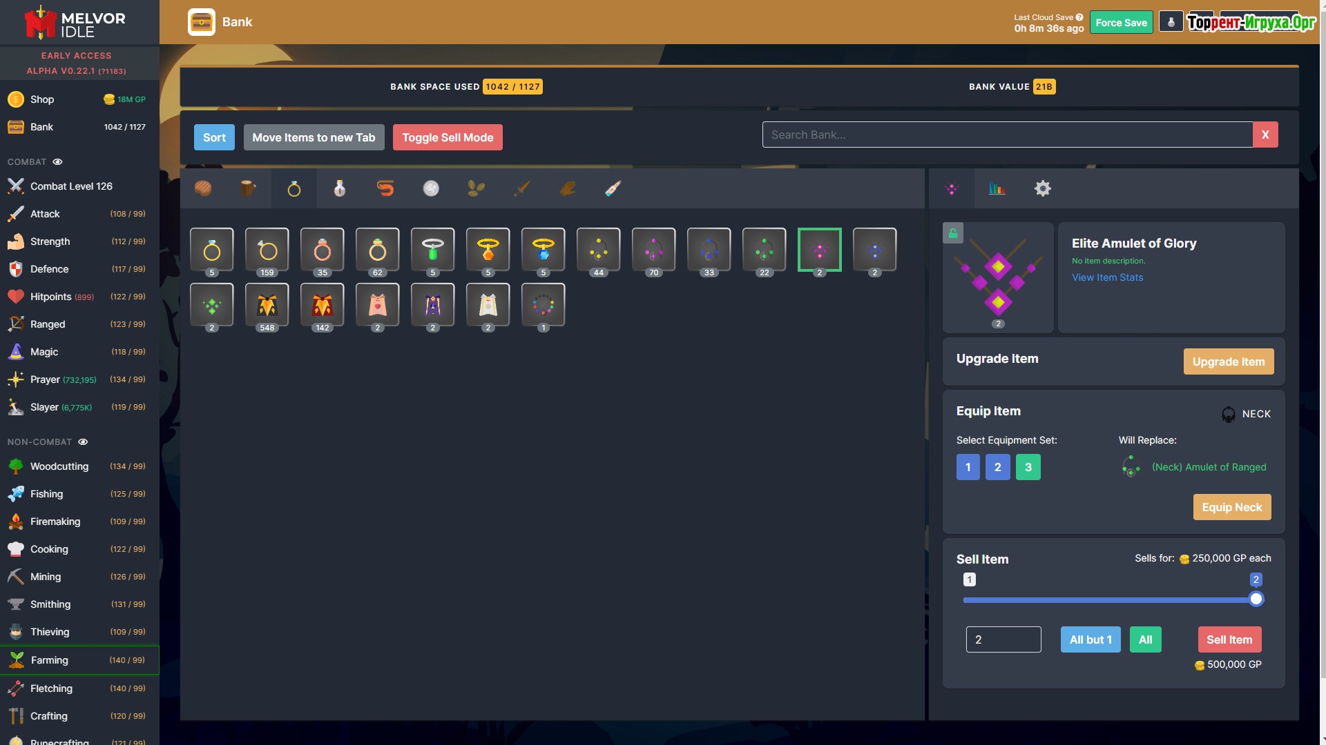Select the multicolored bead necklace with 1 count
Viewport: 1326px width, 745px height.
(544, 305)
